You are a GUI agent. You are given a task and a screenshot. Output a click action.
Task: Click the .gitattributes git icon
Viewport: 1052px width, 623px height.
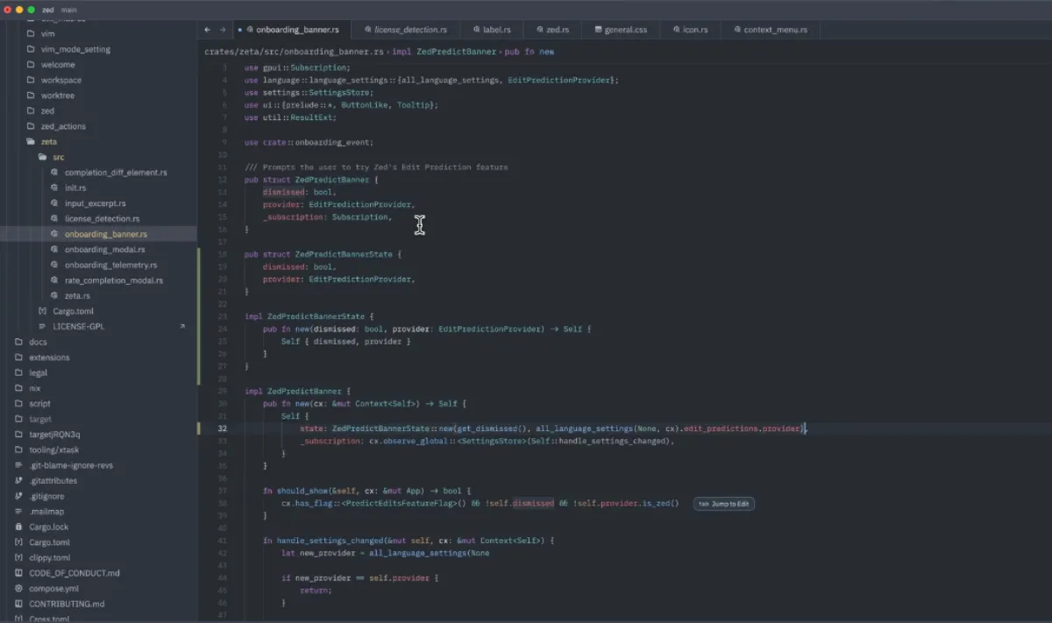click(x=19, y=480)
